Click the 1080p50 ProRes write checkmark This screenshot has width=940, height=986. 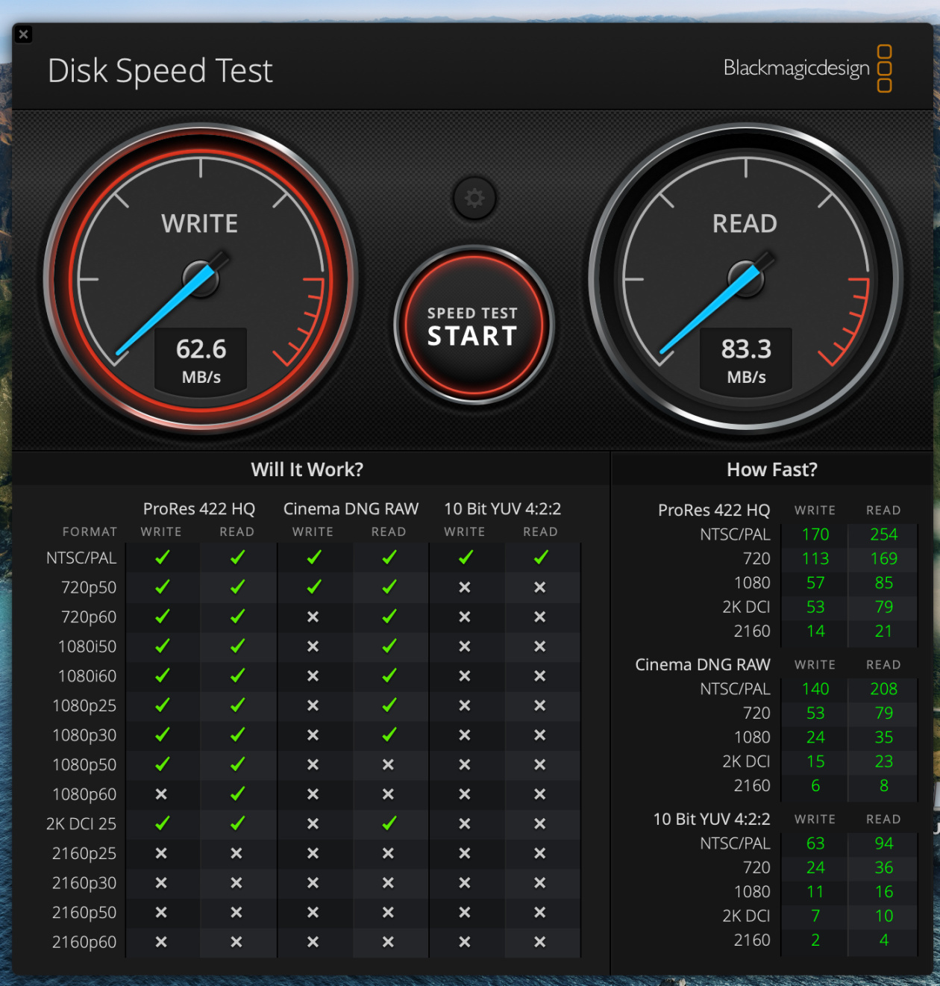[162, 764]
